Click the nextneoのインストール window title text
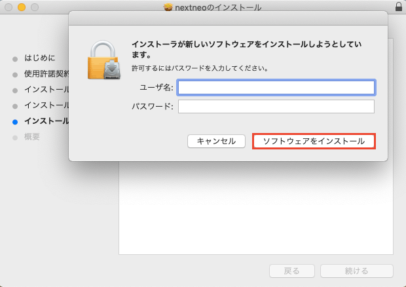This screenshot has width=406, height=287. coord(218,7)
